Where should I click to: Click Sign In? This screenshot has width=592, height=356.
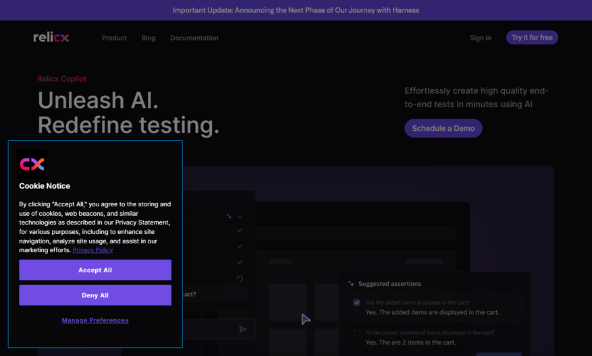480,38
